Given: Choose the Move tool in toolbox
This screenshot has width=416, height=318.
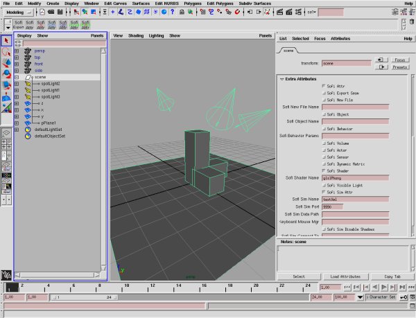Looking at the screenshot, I should 6,63.
